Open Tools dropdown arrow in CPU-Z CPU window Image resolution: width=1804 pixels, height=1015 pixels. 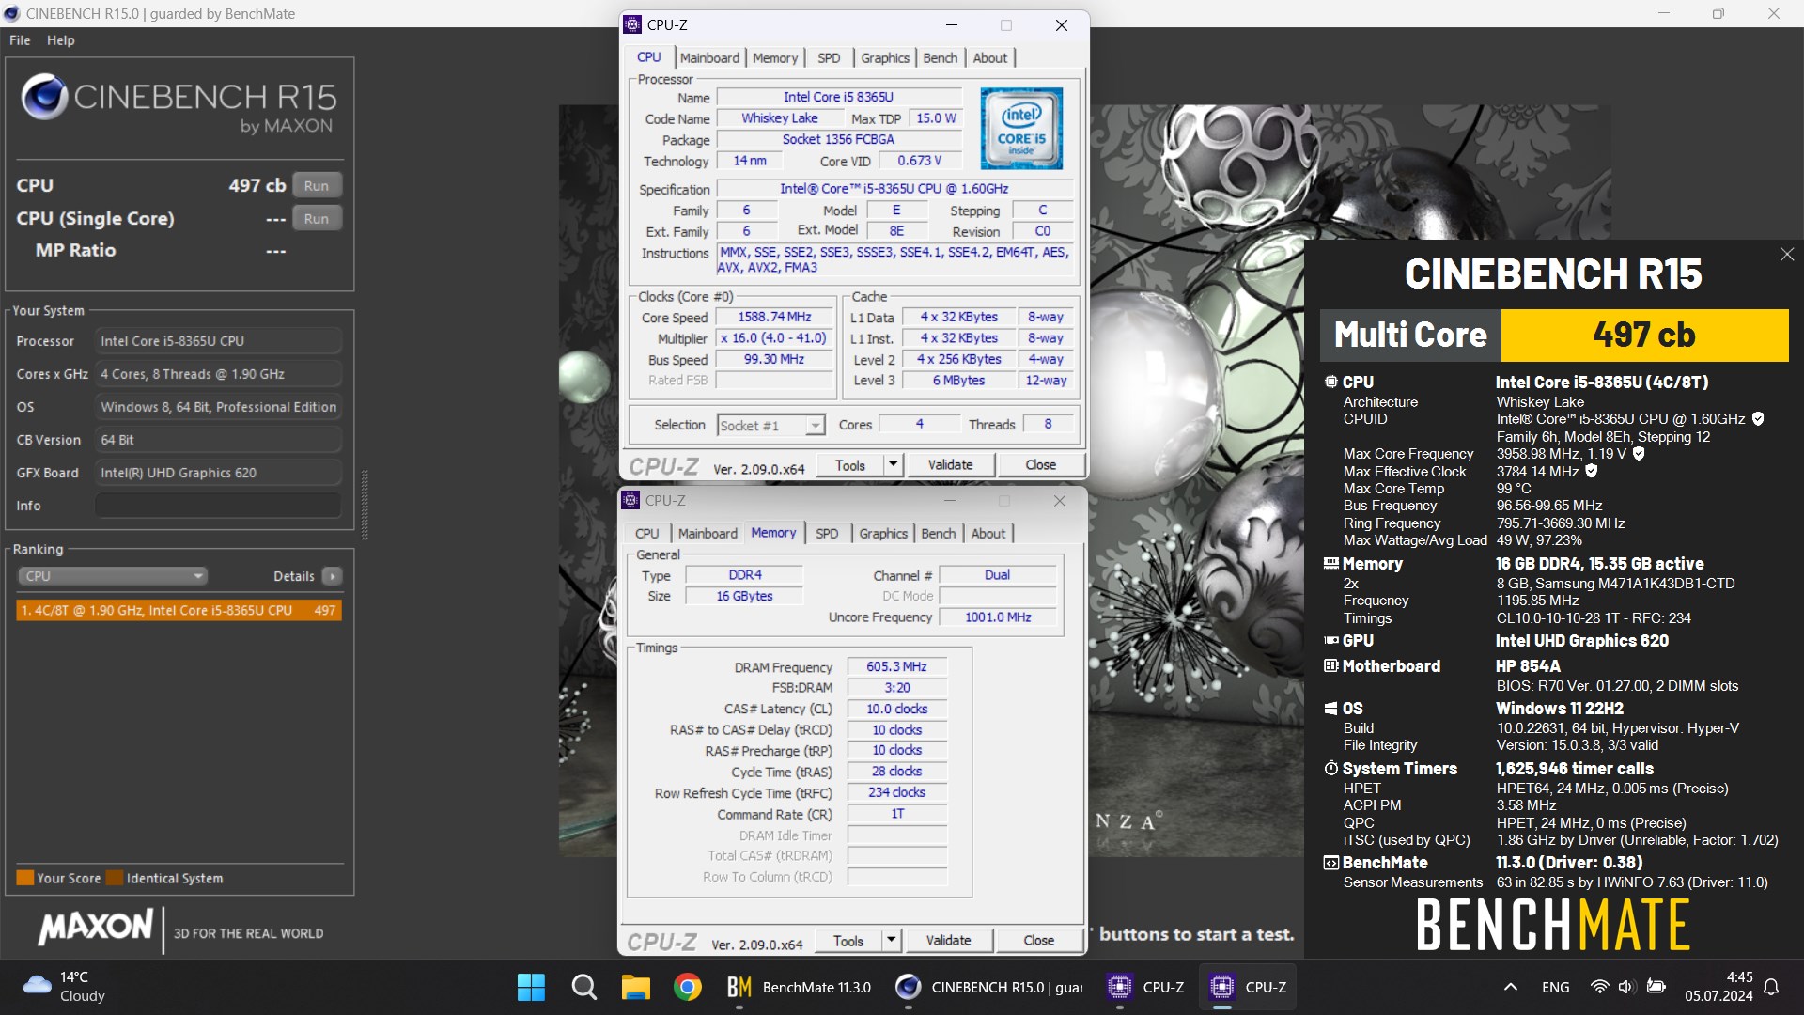click(893, 464)
